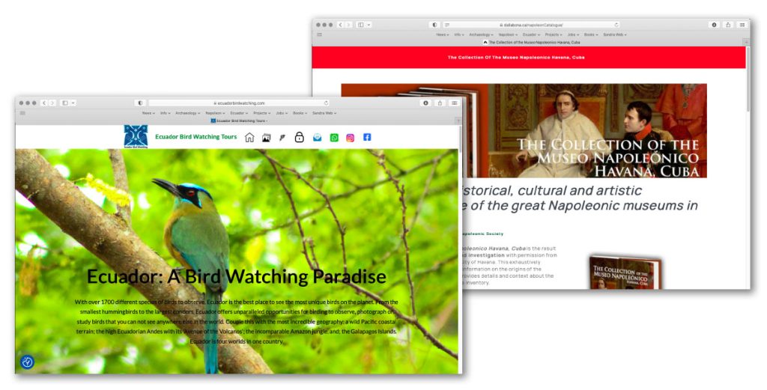
Task: Open the Sandra Web favorites folder in front window
Action: tap(324, 113)
